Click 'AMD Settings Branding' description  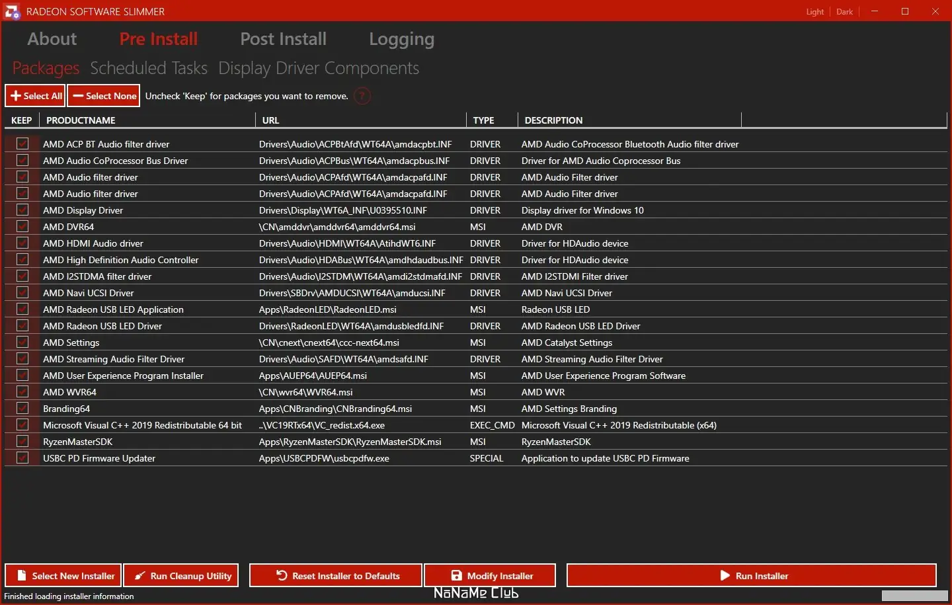569,409
